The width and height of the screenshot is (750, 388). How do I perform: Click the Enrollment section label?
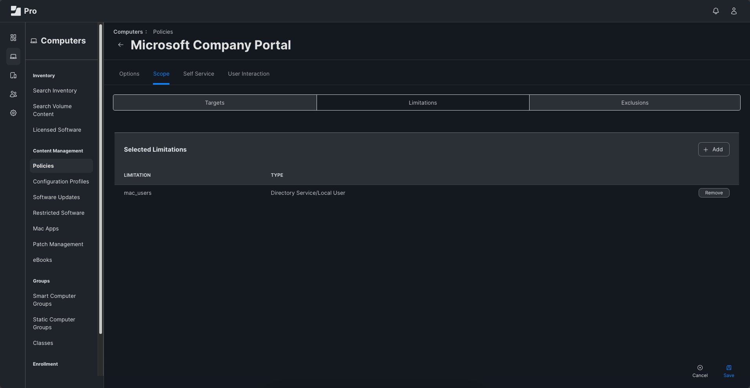click(46, 364)
